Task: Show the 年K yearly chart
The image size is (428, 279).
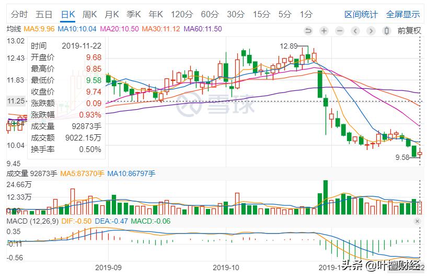Action: 156,14
